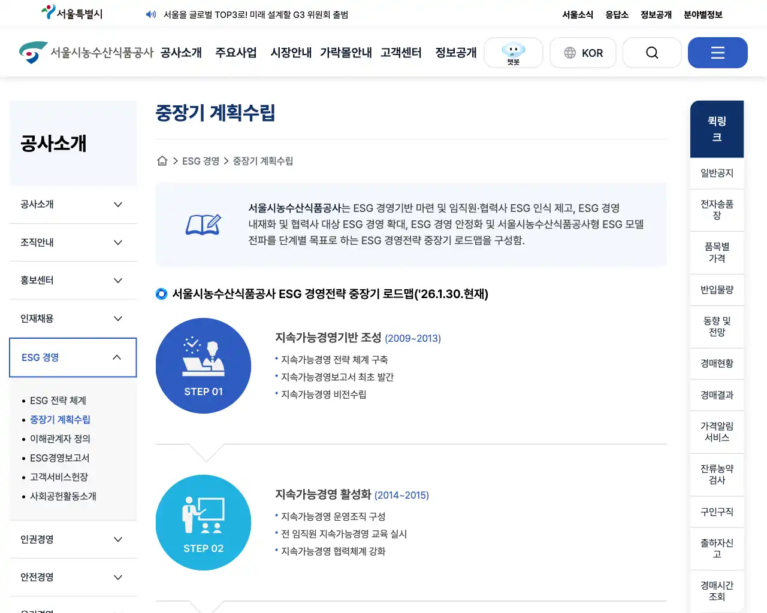Click the speaker announcement icon
The height and width of the screenshot is (613, 767).
pos(151,14)
